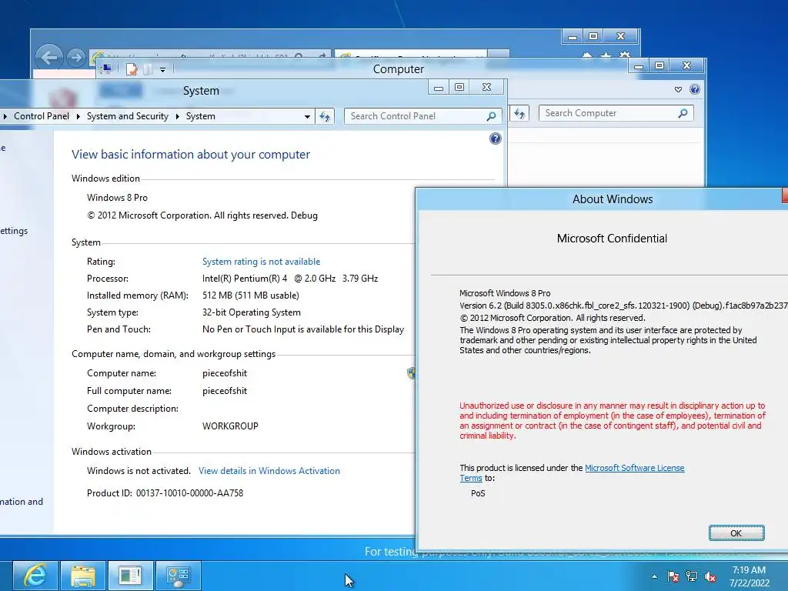Click the shield icon beside Computer name
The width and height of the screenshot is (788, 591).
411,373
